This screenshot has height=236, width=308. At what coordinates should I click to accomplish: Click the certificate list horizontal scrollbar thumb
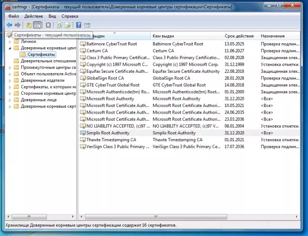(x=156, y=217)
